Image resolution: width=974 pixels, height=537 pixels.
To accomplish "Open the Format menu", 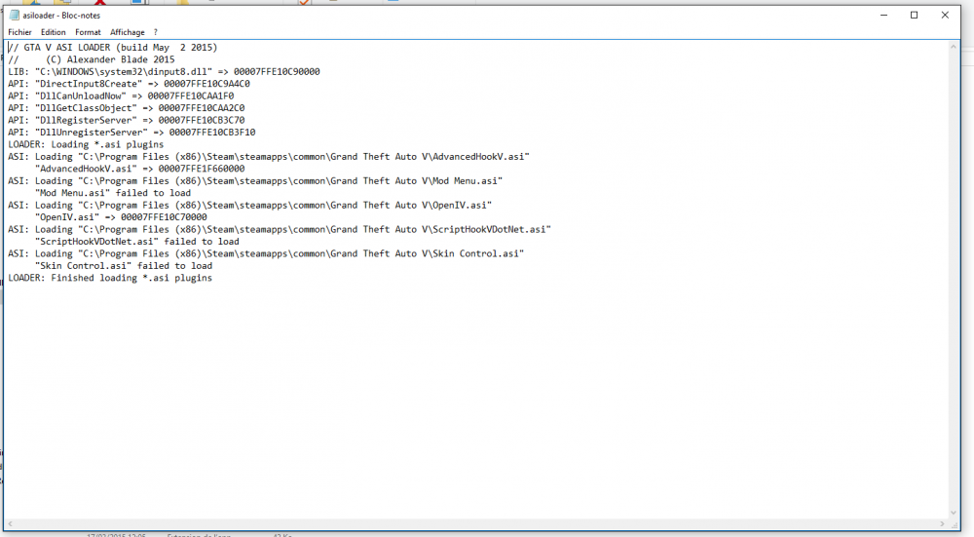I will pyautogui.click(x=88, y=32).
